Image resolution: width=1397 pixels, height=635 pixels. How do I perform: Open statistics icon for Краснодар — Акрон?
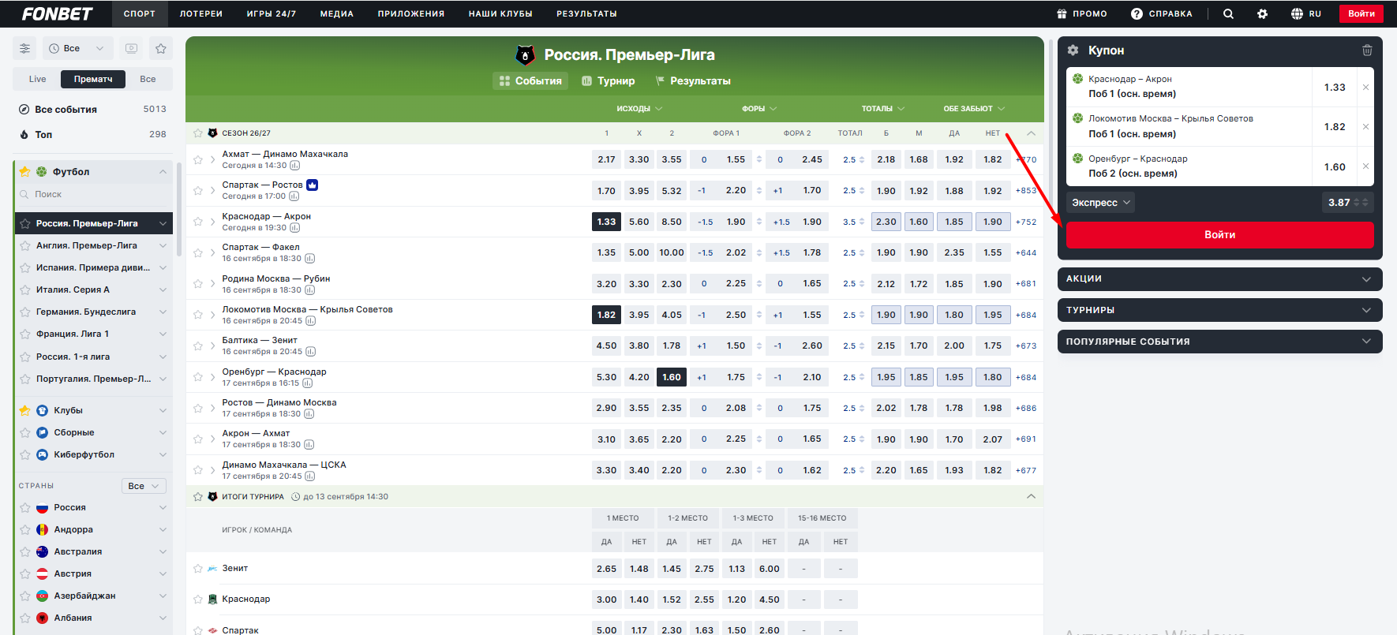pos(294,228)
